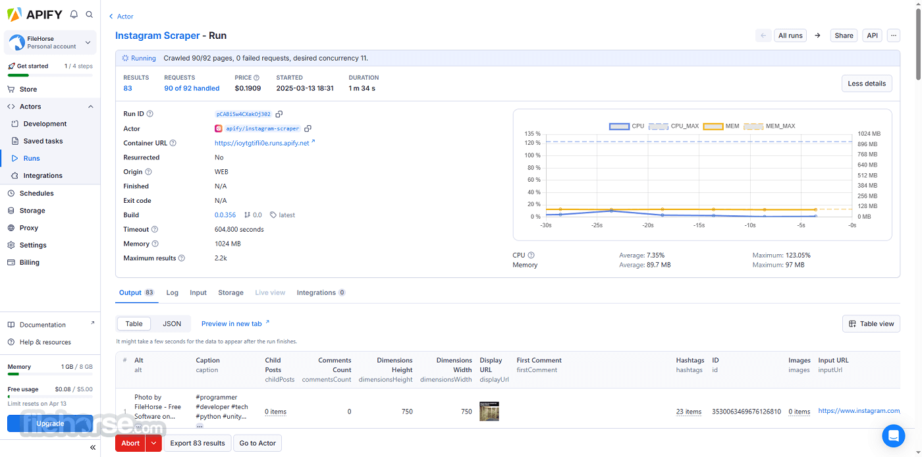Click Export 83 results button
Image resolution: width=922 pixels, height=457 pixels.
(x=198, y=443)
